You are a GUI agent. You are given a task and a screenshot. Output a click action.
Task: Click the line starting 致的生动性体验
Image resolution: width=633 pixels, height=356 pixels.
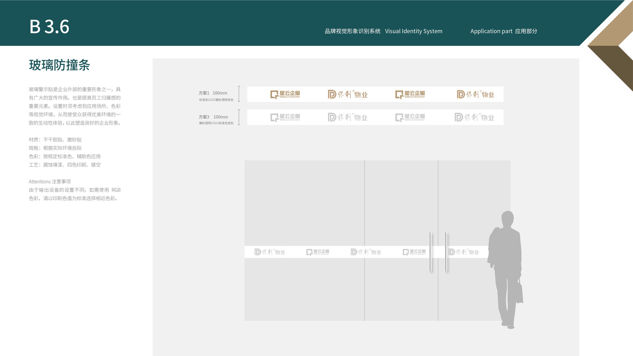pos(75,123)
